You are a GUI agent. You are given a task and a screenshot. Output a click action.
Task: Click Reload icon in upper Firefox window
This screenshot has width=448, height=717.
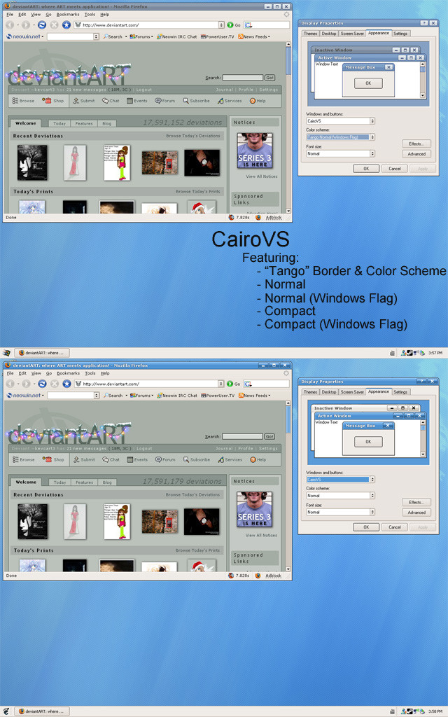[42, 25]
